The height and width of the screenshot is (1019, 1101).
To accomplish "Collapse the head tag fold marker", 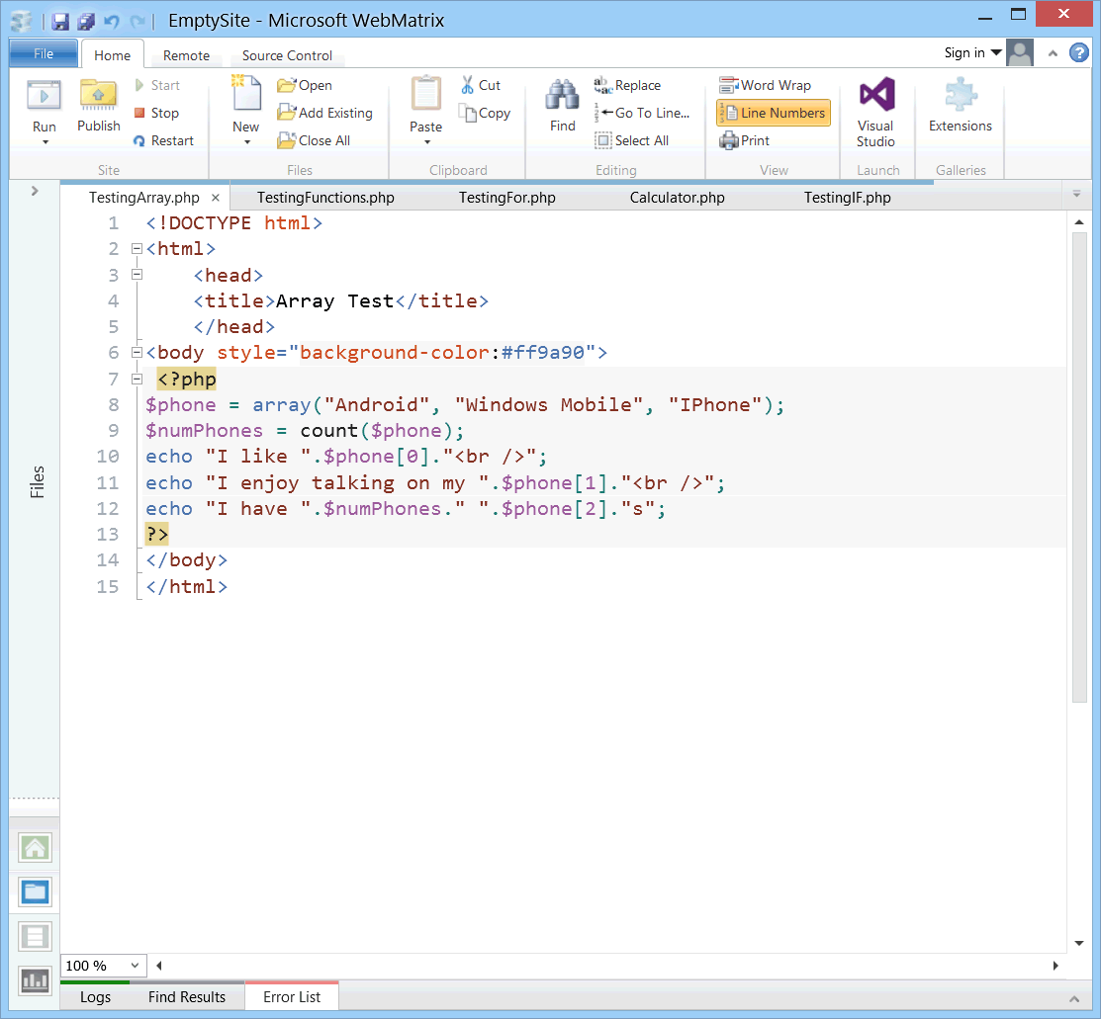I will pos(137,275).
